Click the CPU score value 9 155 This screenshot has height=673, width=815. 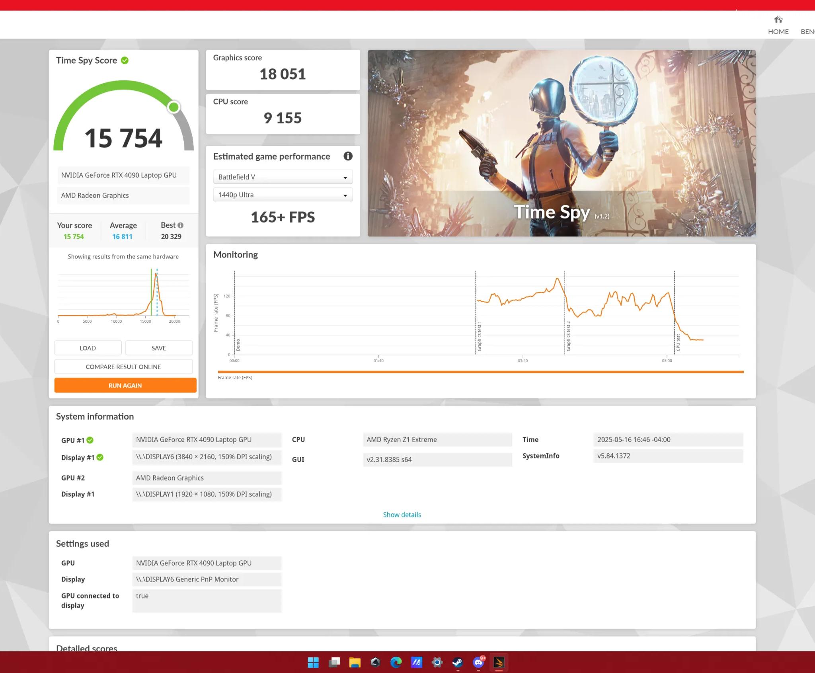pos(283,118)
